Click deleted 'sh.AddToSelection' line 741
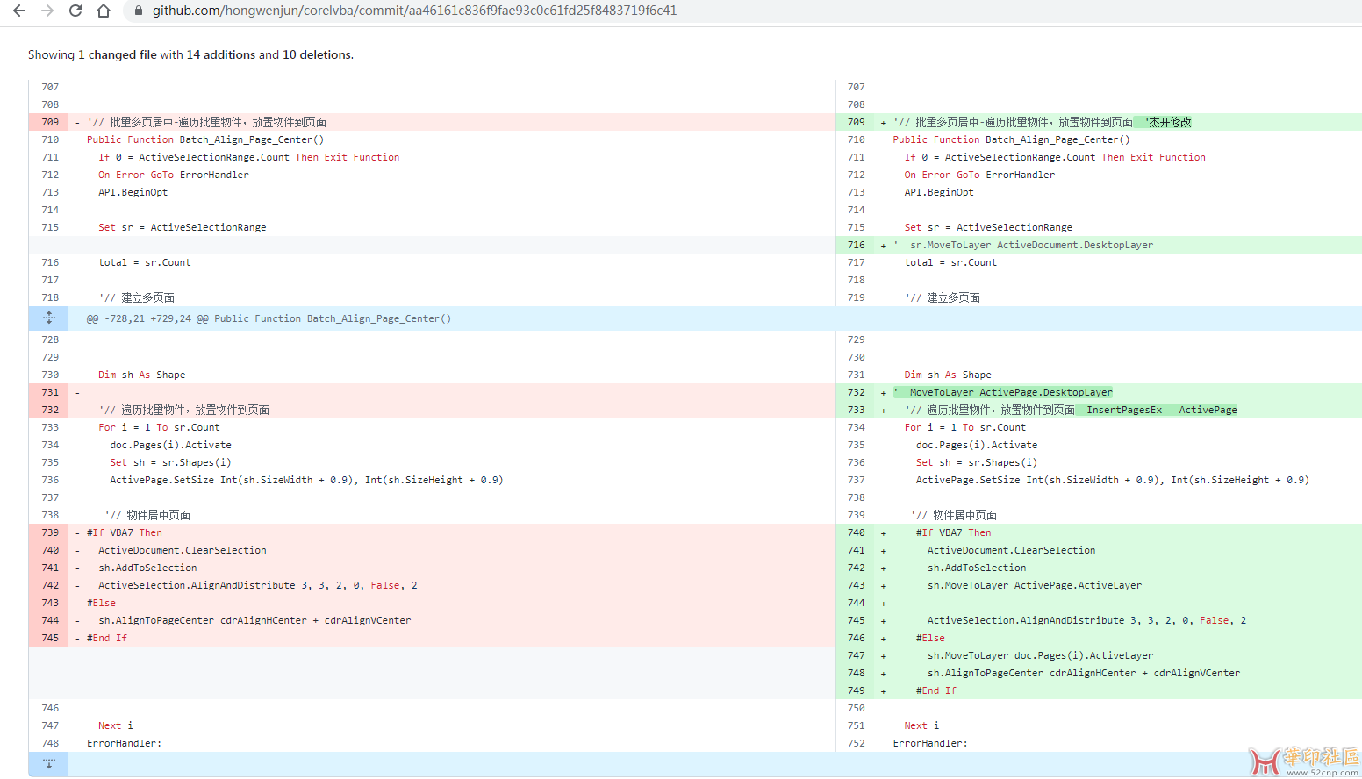Viewport: 1362px width, 779px height. 147,568
